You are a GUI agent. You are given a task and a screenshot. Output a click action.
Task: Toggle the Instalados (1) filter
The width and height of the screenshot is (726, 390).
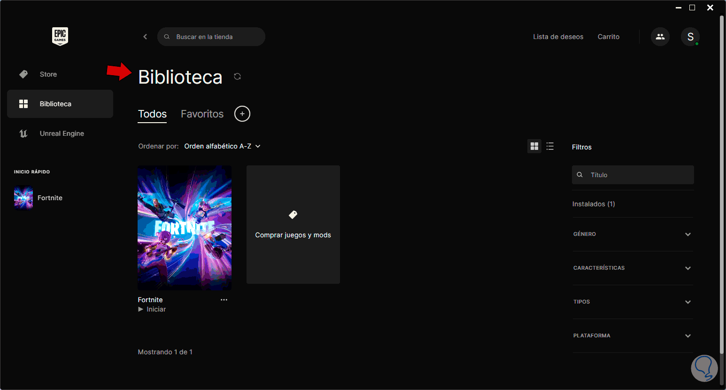(x=594, y=204)
